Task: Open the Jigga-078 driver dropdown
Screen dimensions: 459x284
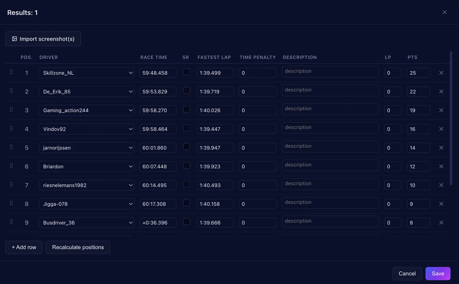Action: 87,204
